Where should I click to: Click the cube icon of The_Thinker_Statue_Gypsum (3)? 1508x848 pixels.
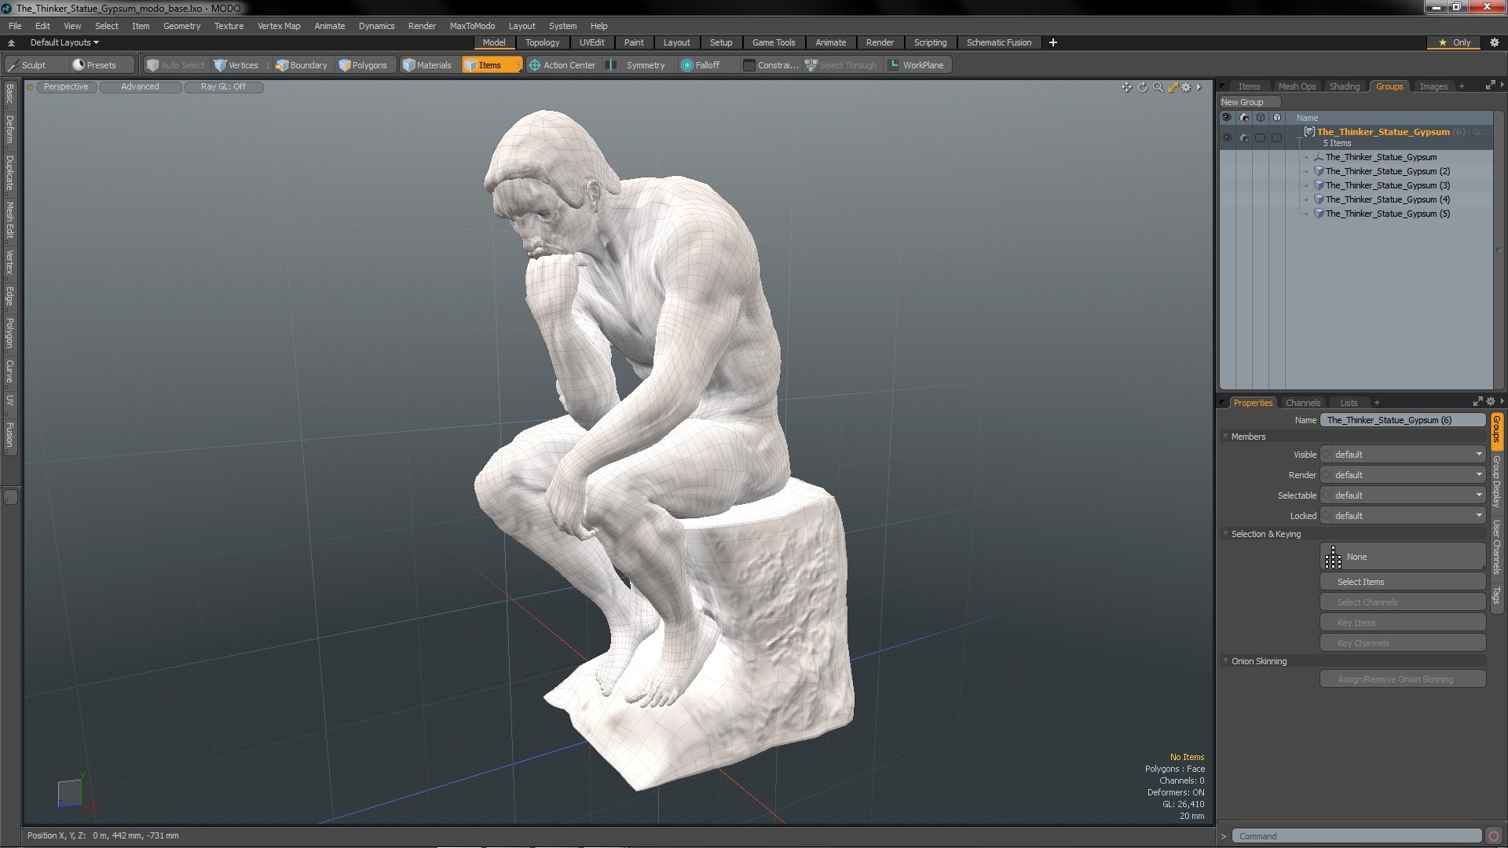coord(1319,185)
